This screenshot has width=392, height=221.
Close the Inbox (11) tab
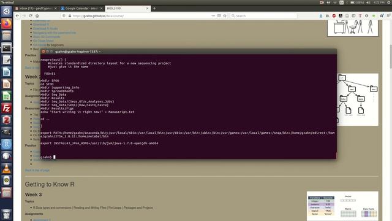(x=56, y=8)
